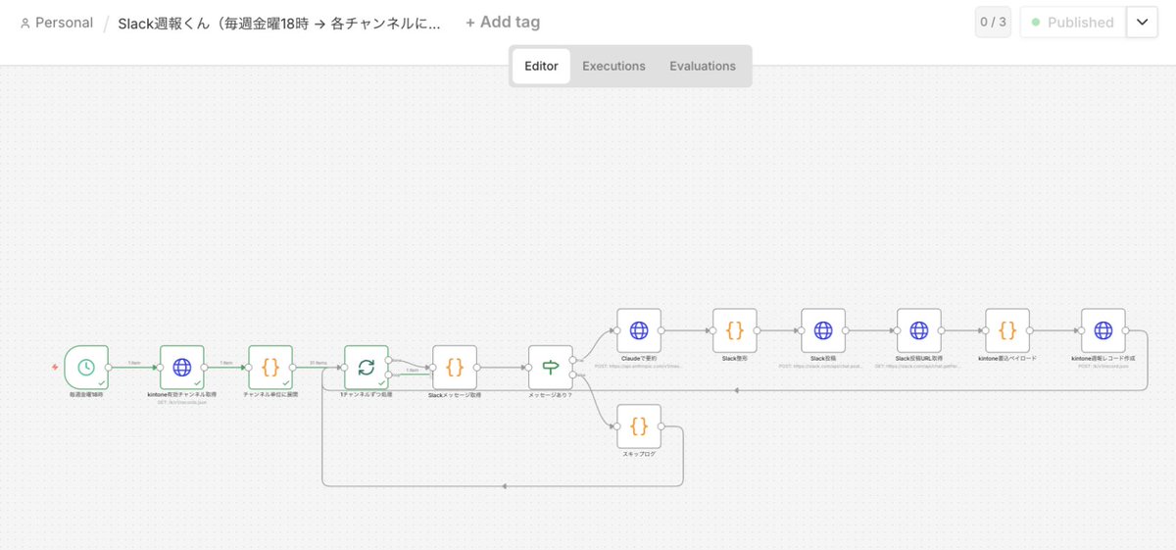Click the 0 / 3 counter badge
This screenshot has height=550, width=1176.
[x=993, y=22]
